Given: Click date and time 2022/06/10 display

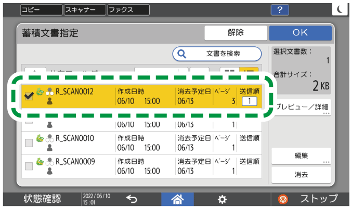Looking at the screenshot, I should pyautogui.click(x=97, y=199).
